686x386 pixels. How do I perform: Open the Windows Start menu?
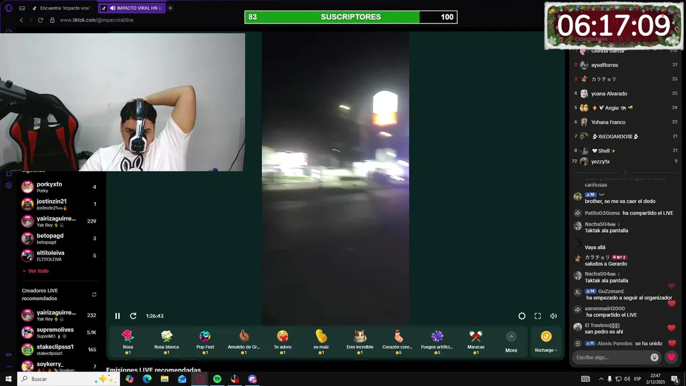coord(9,379)
